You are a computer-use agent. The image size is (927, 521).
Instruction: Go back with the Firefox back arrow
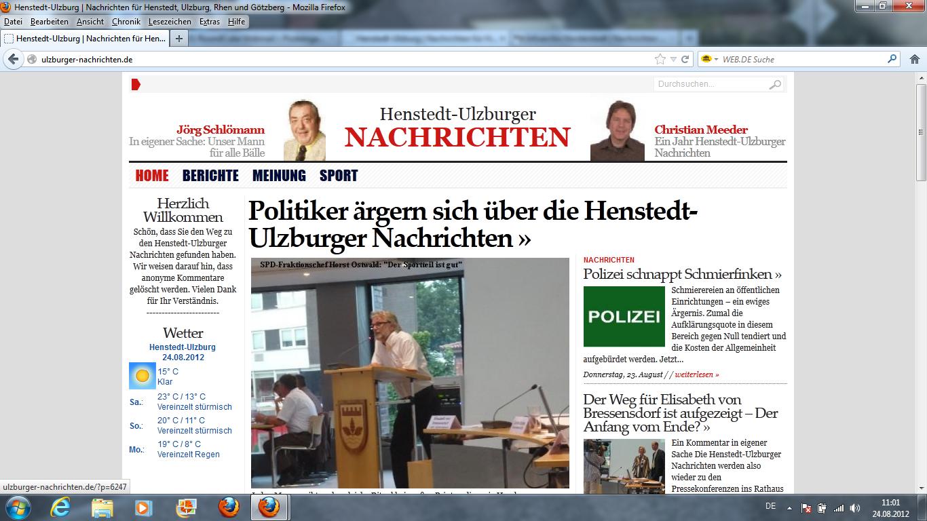point(13,59)
